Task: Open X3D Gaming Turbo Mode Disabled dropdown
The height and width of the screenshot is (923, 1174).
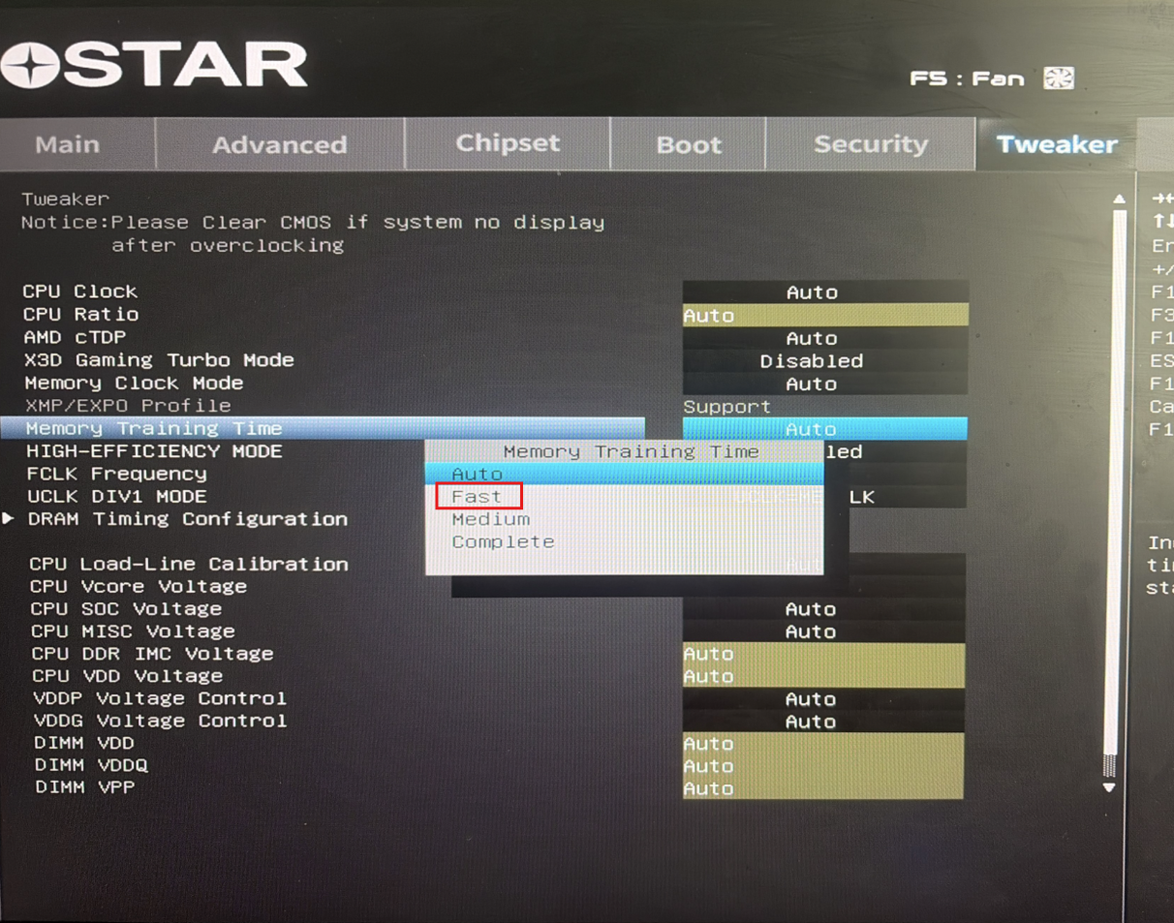Action: 825,360
